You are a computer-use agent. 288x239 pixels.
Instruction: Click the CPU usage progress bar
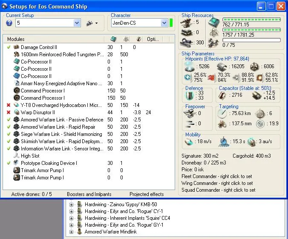tap(251, 20)
